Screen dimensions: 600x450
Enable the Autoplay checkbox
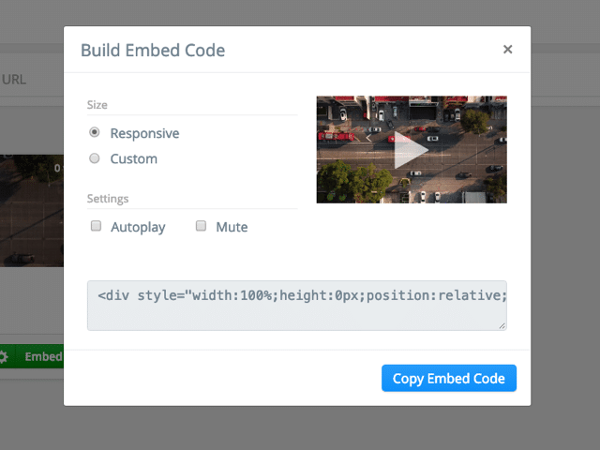(x=96, y=226)
